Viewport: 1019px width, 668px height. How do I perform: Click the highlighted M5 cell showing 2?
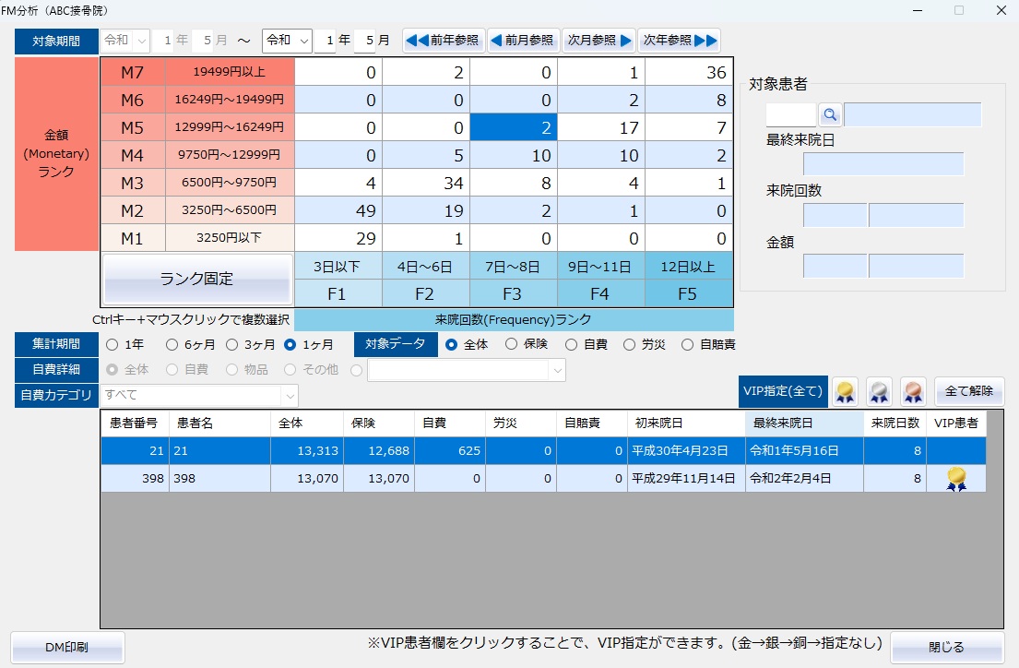point(515,126)
